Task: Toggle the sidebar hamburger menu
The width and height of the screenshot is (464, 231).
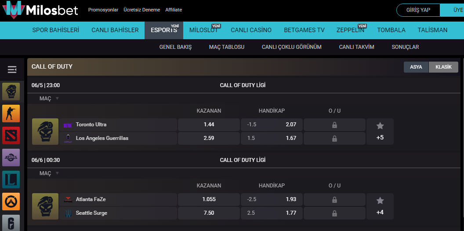Action: pos(12,70)
